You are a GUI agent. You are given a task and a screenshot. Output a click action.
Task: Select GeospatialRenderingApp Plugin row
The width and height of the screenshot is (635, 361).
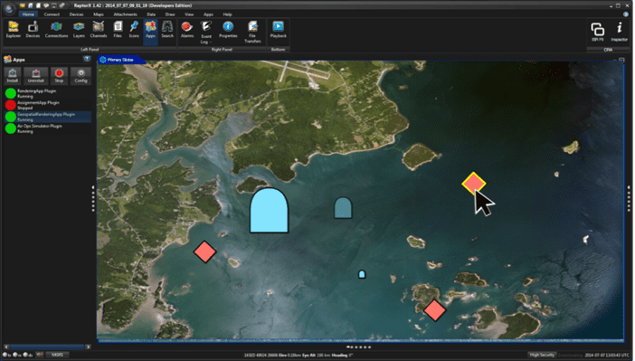click(47, 117)
